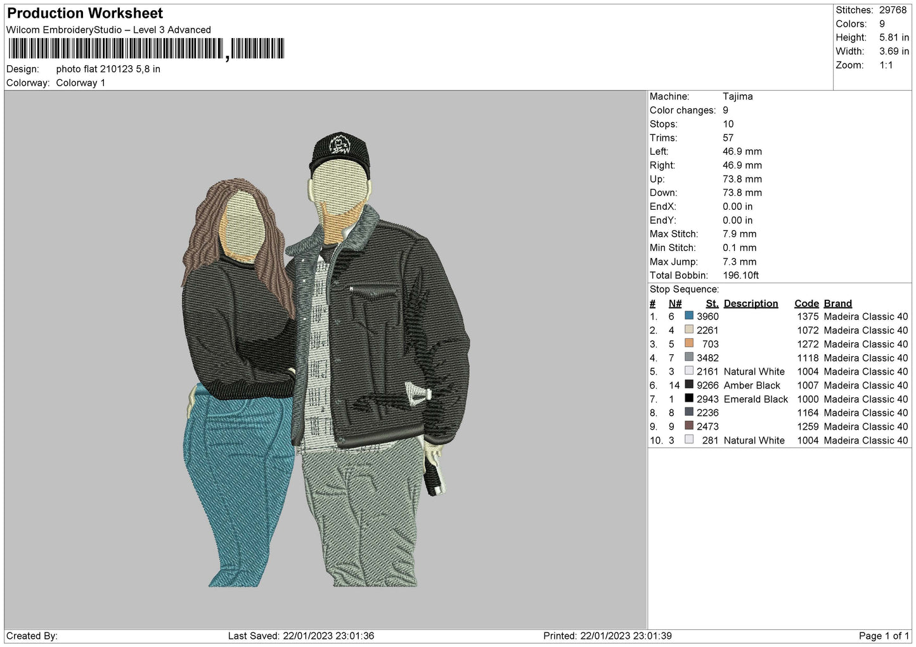Click the orange swatch for thread code 1272
Screen dimensions: 916x647
click(x=689, y=343)
